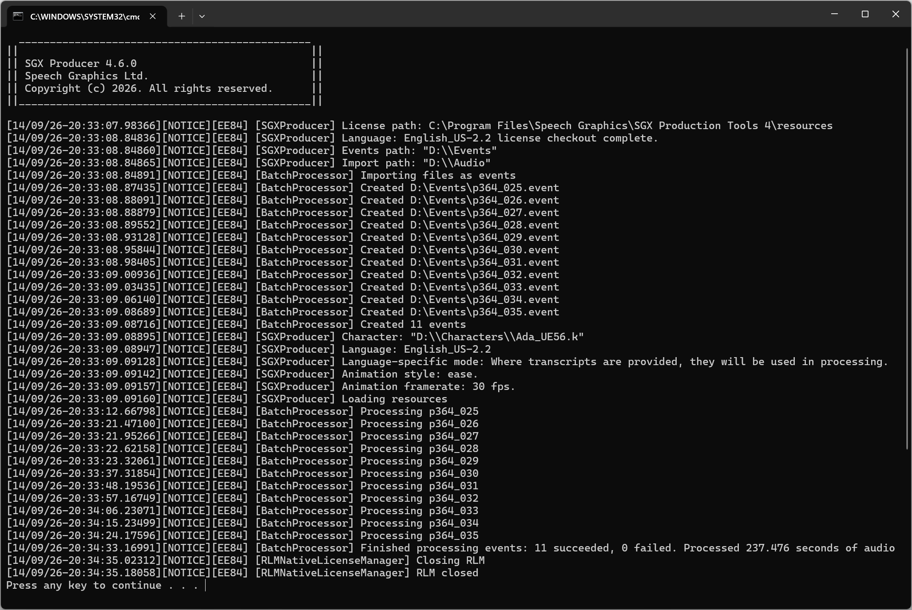Click the Character Ada_UE56.k line
This screenshot has width=912, height=610.
tap(295, 337)
